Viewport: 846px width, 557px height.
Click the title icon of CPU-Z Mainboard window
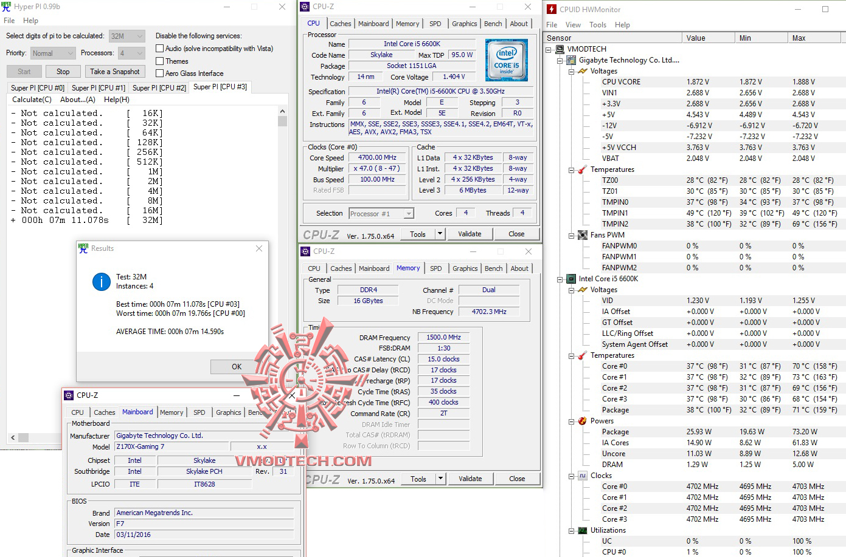69,395
